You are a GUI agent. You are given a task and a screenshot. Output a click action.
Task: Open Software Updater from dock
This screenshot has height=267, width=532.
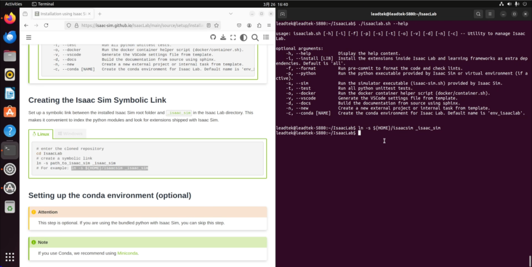[10, 188]
